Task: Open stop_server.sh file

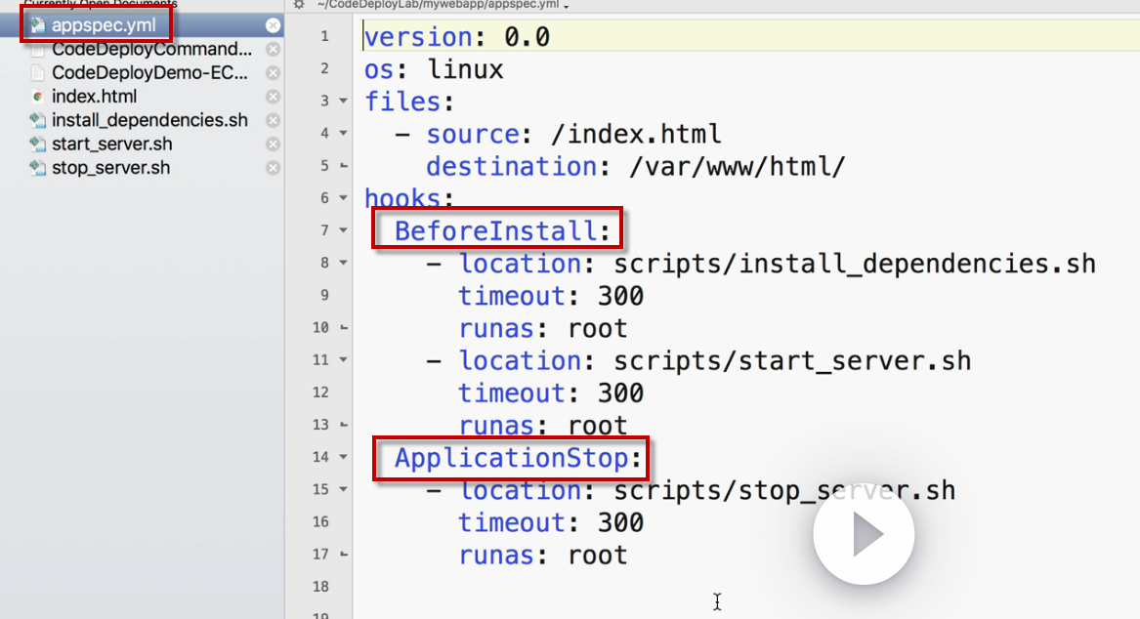Action: coord(110,168)
